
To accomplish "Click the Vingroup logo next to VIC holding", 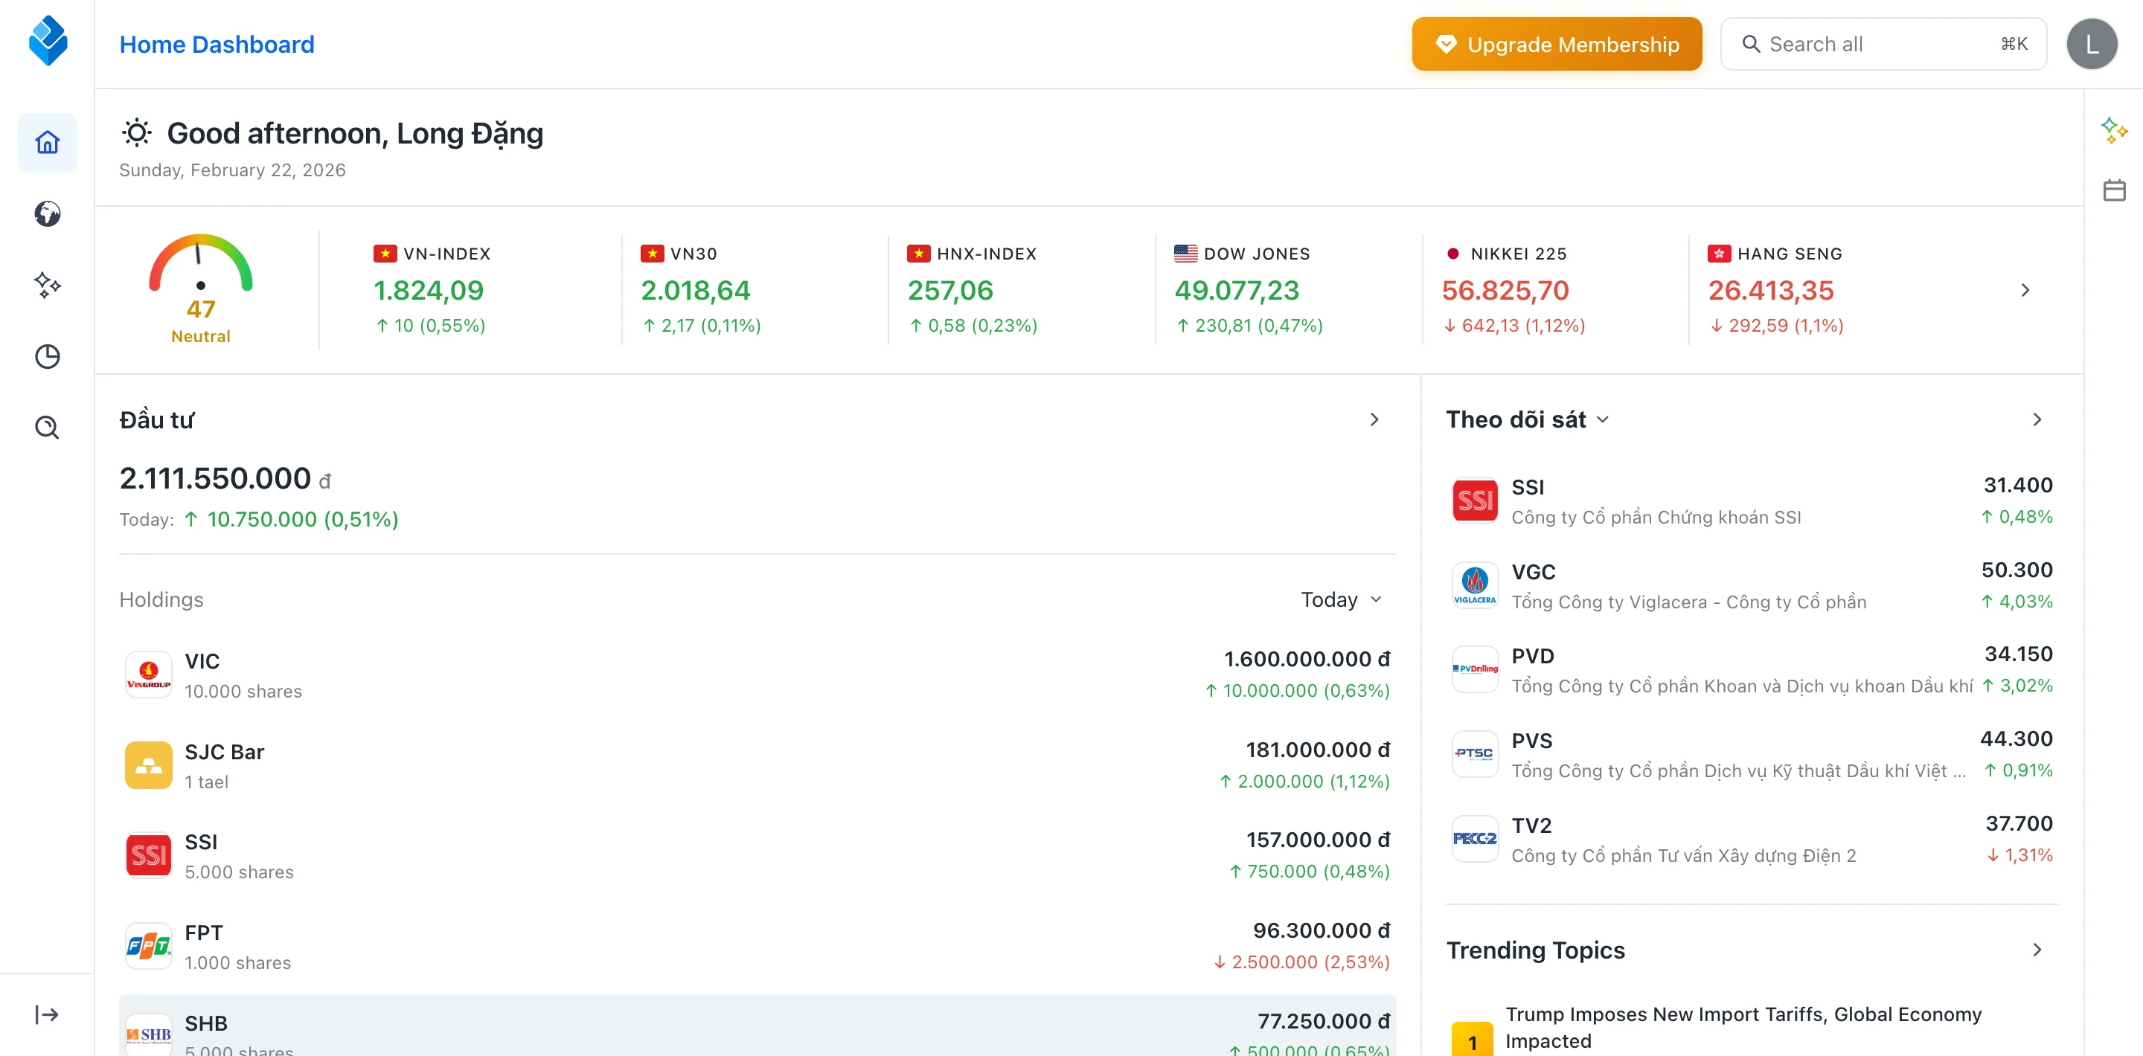I will click(x=148, y=675).
